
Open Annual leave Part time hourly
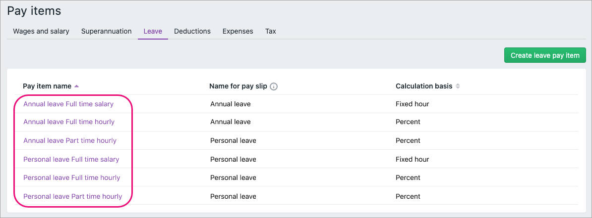pyautogui.click(x=70, y=141)
